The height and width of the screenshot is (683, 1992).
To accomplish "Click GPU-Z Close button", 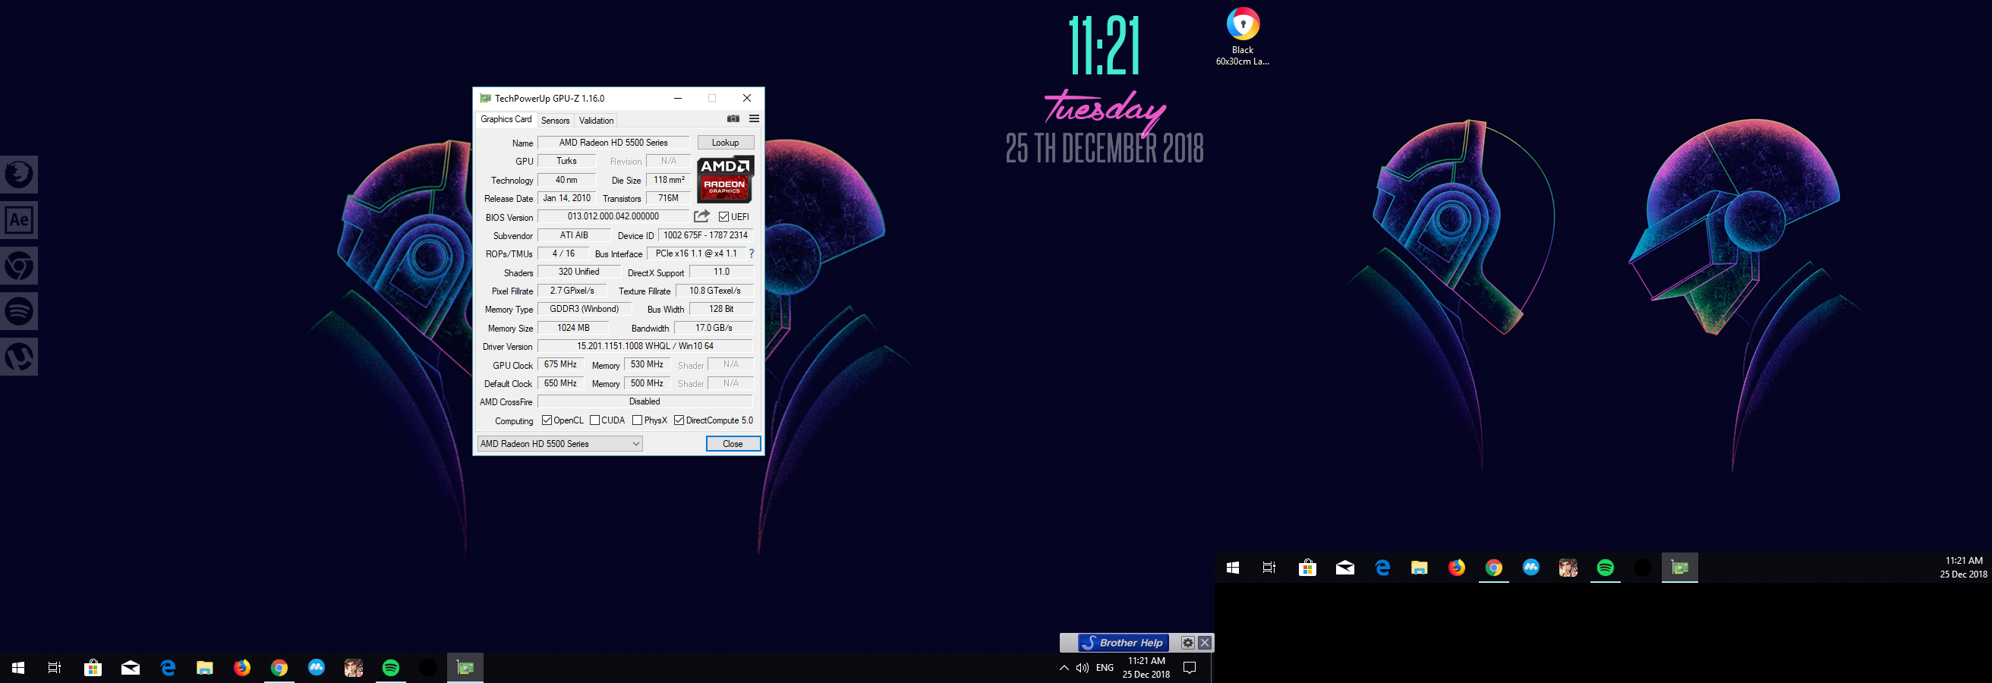I will coord(733,443).
